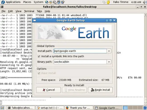The width and height of the screenshot is (147, 110).
Task: Click the writer pen launcher icon in the panel
Action: (x=55, y=2)
